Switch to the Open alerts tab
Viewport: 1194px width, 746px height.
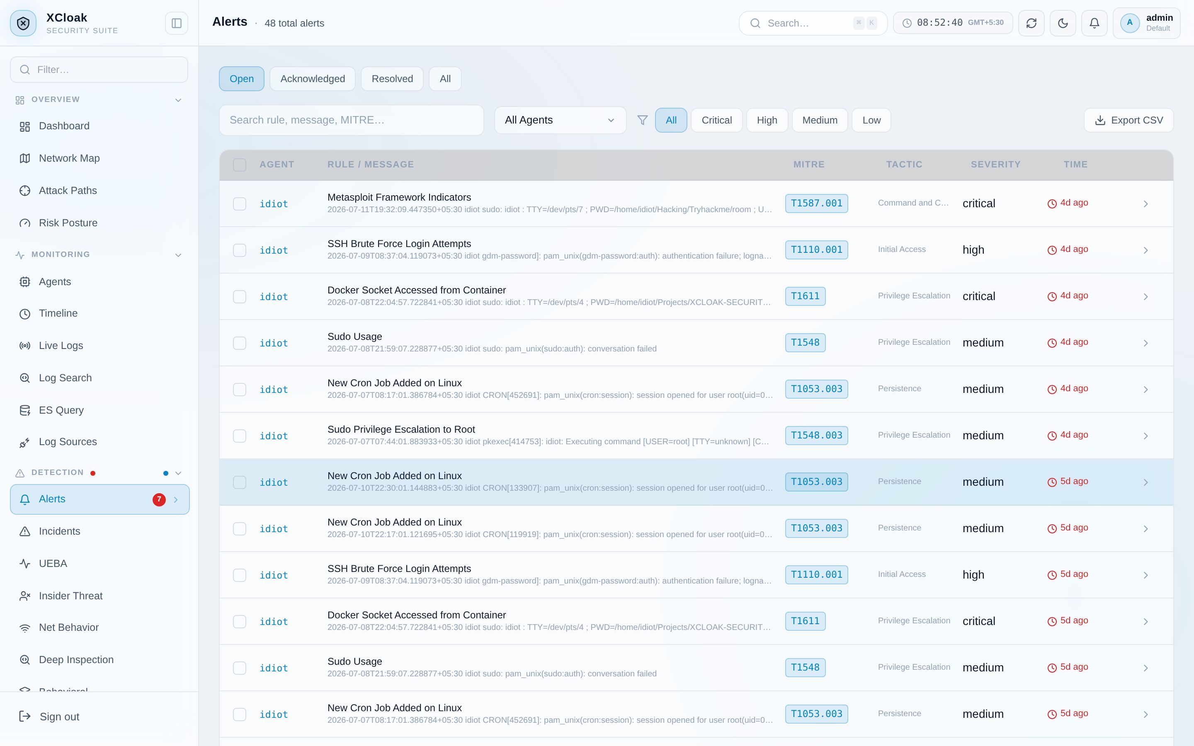[242, 79]
